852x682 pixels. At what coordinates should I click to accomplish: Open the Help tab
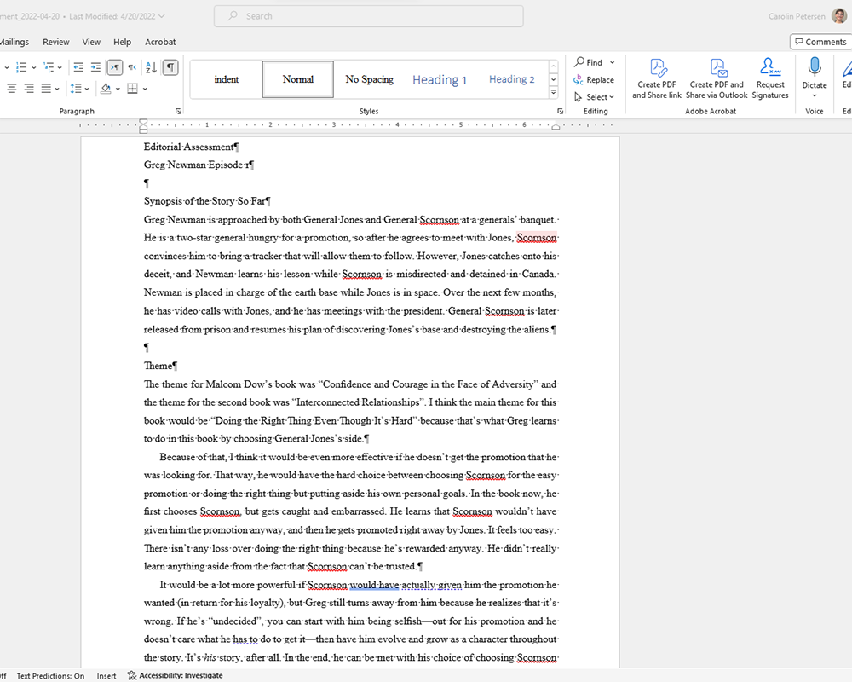pos(122,42)
